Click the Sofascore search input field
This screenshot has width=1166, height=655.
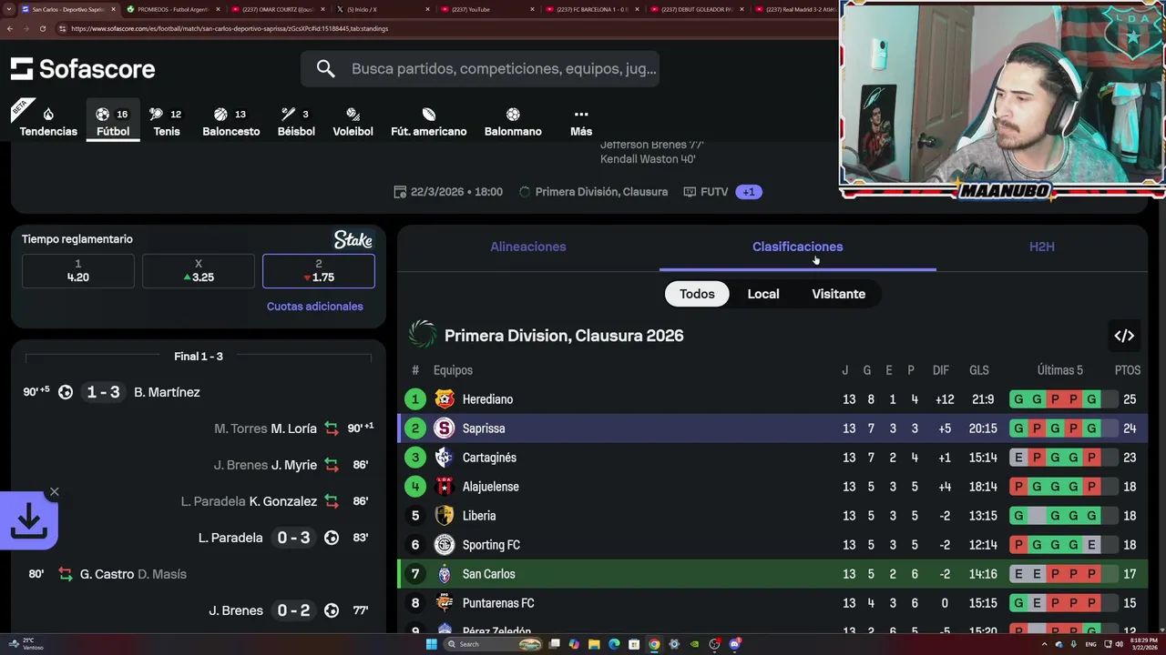coord(503,69)
